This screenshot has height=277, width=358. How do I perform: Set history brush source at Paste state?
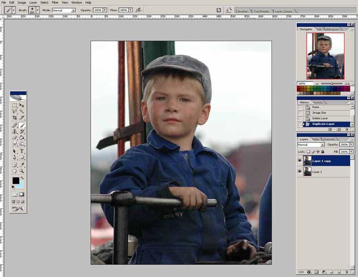coord(300,107)
